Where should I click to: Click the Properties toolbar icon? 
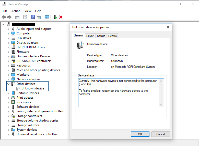point(25,17)
